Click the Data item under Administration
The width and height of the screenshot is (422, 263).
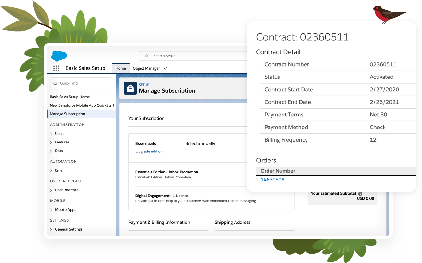click(x=59, y=151)
